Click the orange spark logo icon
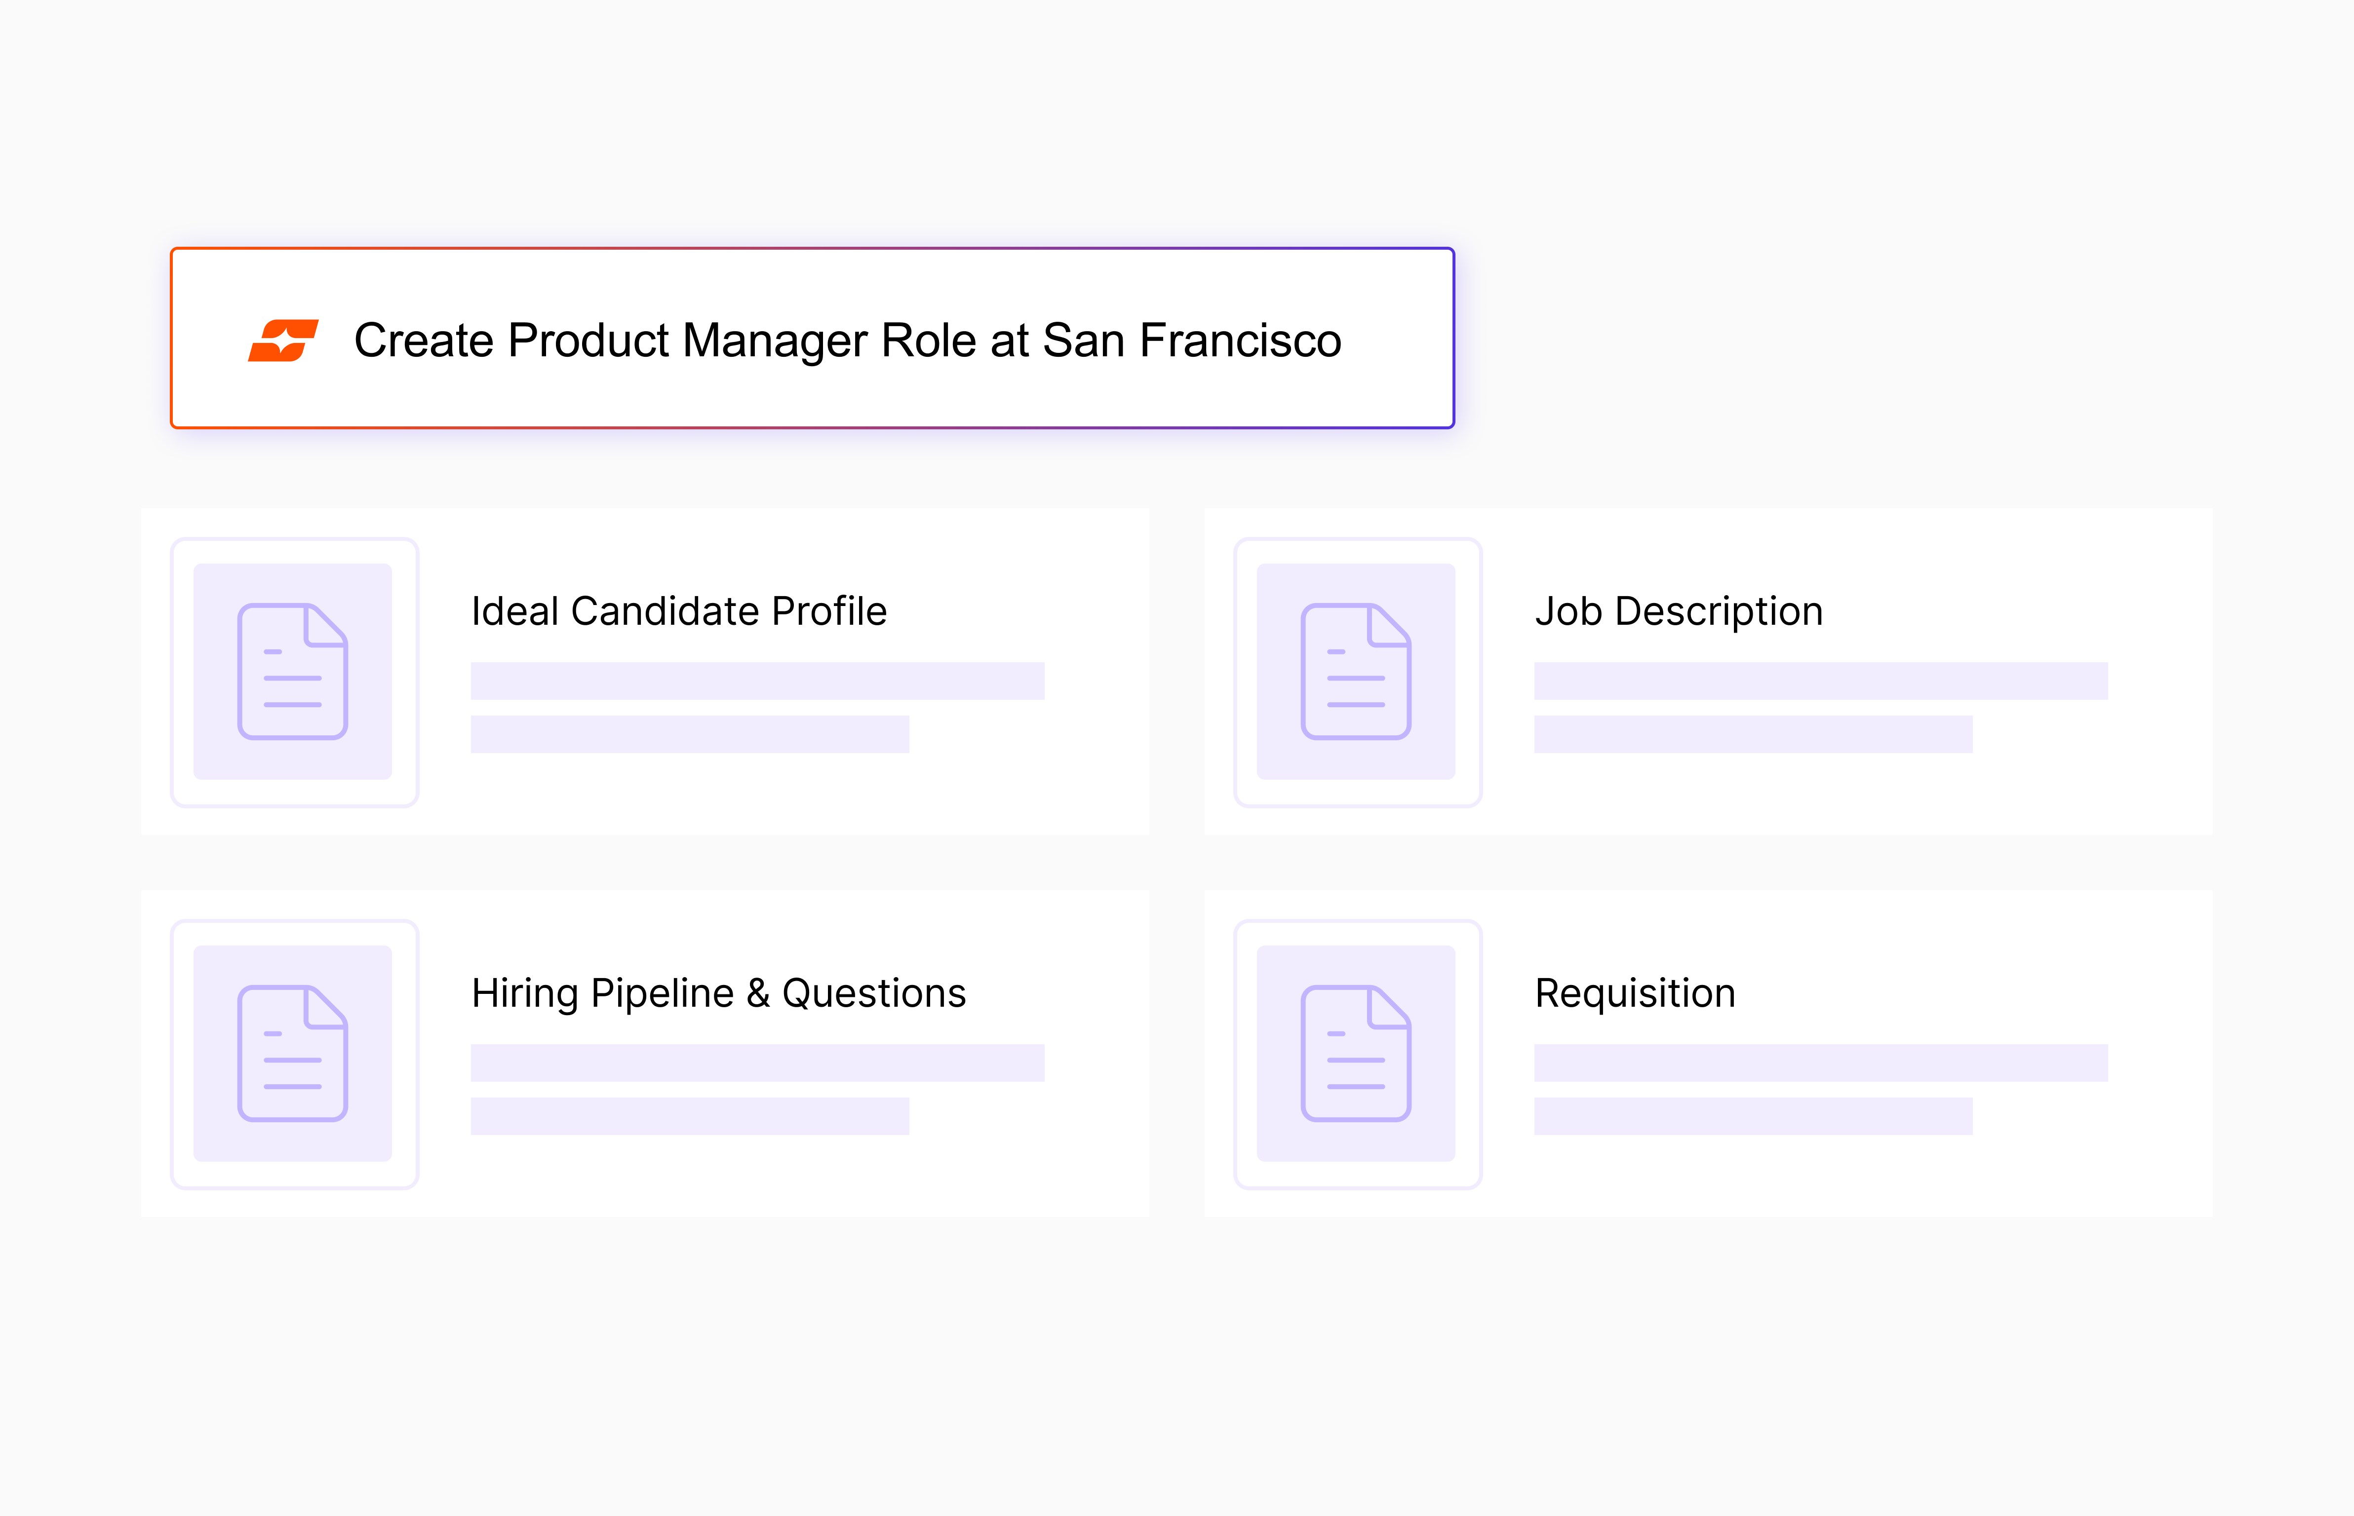The width and height of the screenshot is (2354, 1516). pos(284,341)
